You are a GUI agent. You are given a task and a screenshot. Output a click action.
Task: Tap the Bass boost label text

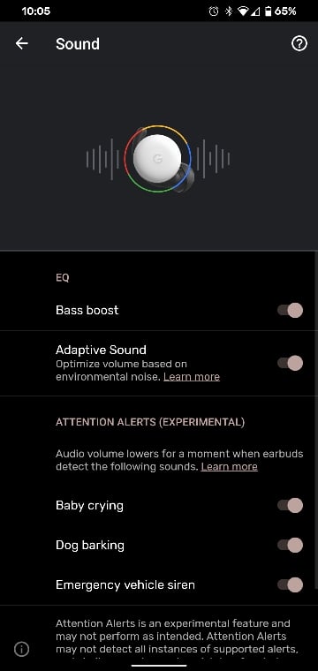click(87, 310)
